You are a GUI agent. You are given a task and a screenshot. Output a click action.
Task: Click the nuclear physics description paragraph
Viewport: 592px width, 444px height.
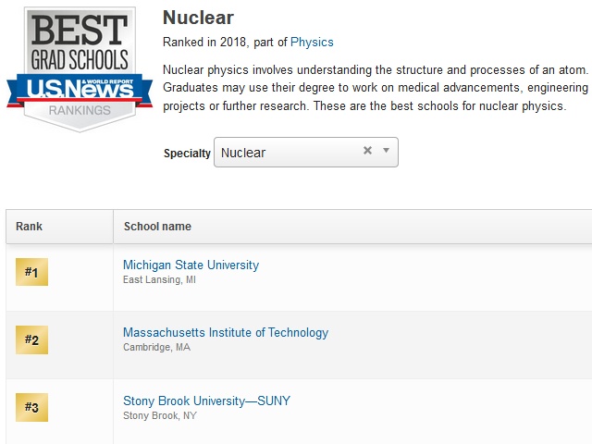pyautogui.click(x=376, y=88)
